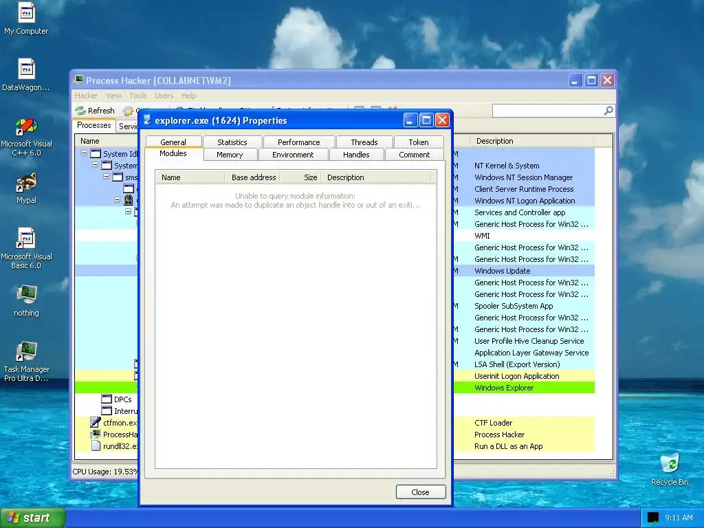
Task: Click the System process icon in tree
Action: (x=107, y=165)
